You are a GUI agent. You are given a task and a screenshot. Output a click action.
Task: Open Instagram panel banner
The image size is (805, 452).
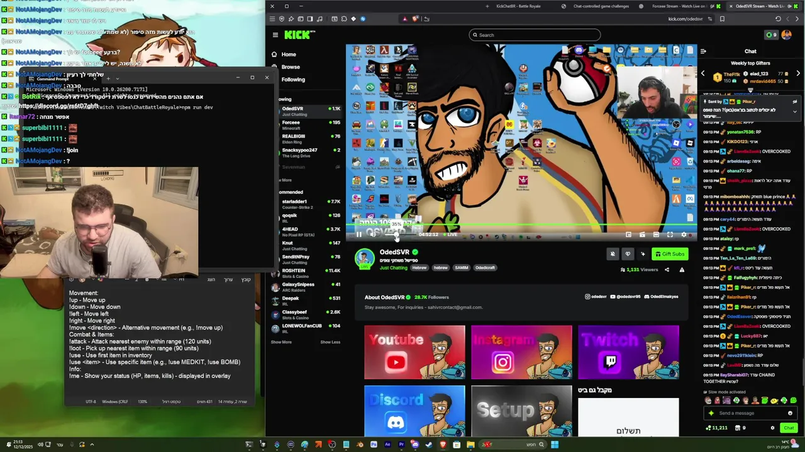click(x=521, y=352)
